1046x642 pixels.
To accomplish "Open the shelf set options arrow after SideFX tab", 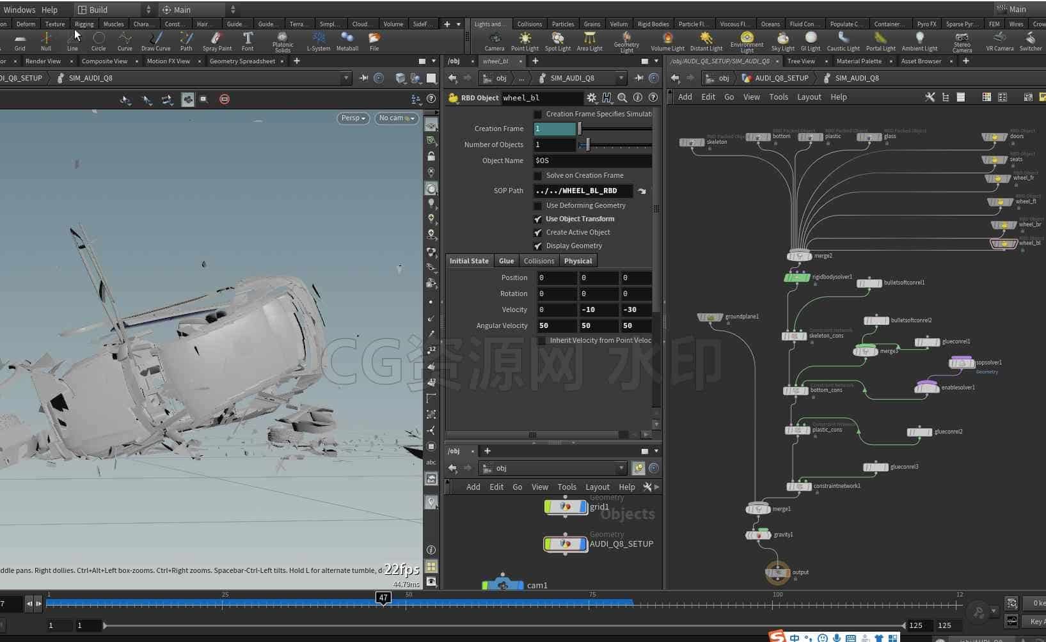I will [x=459, y=24].
